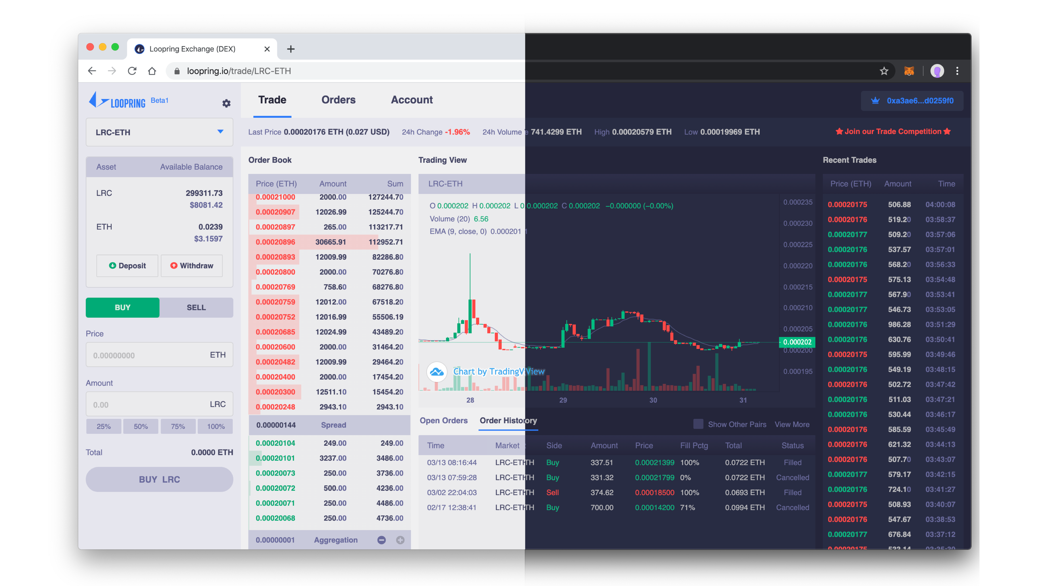Set amount to 50%
Viewport: 1043px width, 586px height.
[x=140, y=426]
